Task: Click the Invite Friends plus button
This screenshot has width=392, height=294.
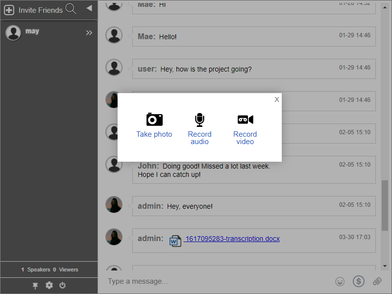Action: click(9, 10)
